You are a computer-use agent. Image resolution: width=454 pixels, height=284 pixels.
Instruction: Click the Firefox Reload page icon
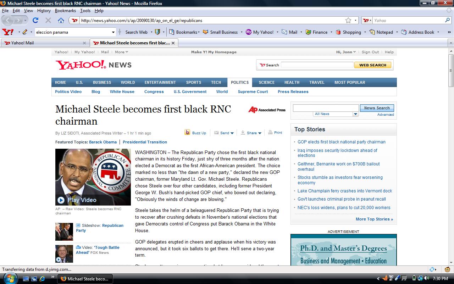click(x=35, y=20)
